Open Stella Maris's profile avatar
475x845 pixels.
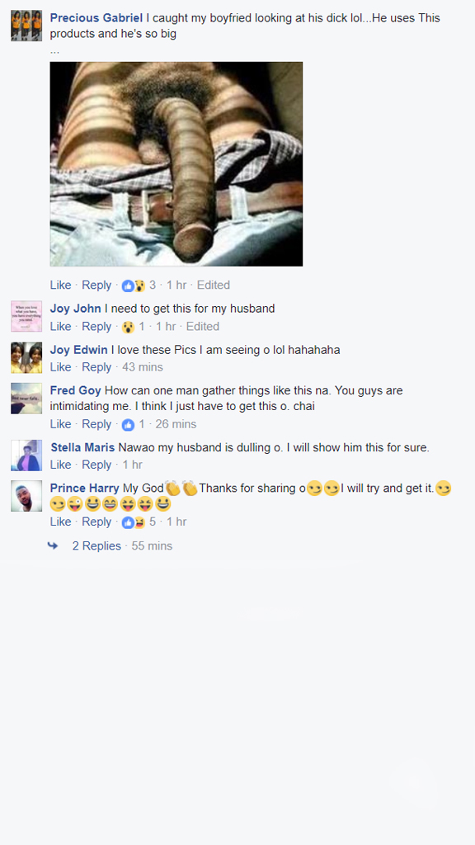coord(26,456)
